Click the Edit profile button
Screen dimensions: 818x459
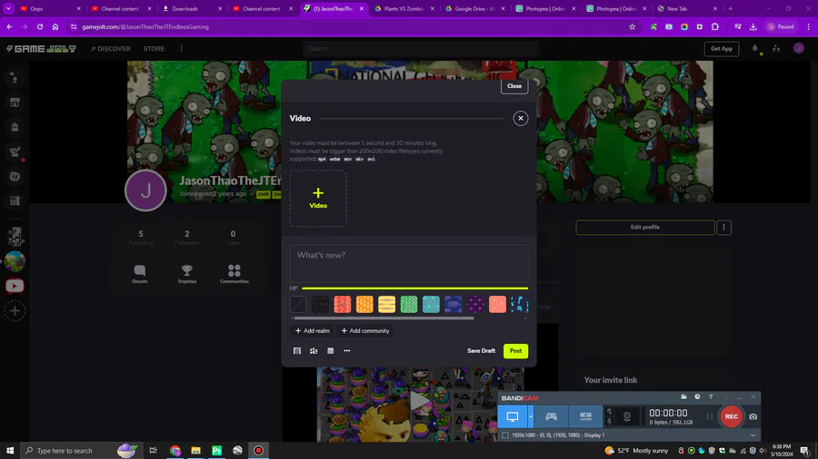click(x=644, y=227)
